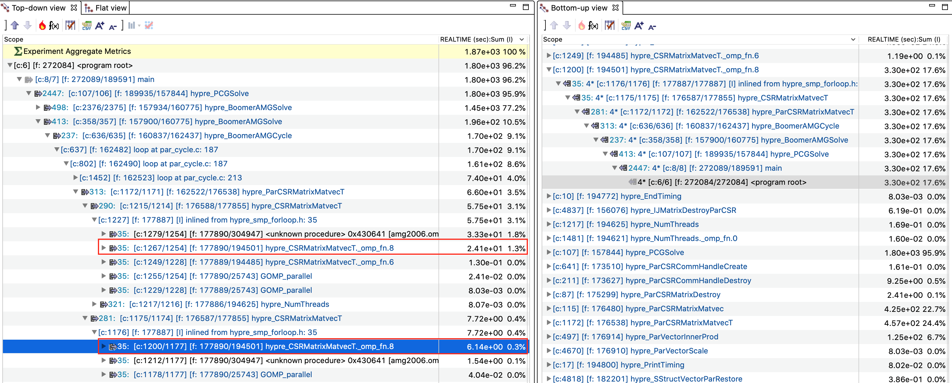Viewport: 952px width, 383px height.
Task: Expand loop at par_cycle.c: 213 node
Action: (x=75, y=178)
